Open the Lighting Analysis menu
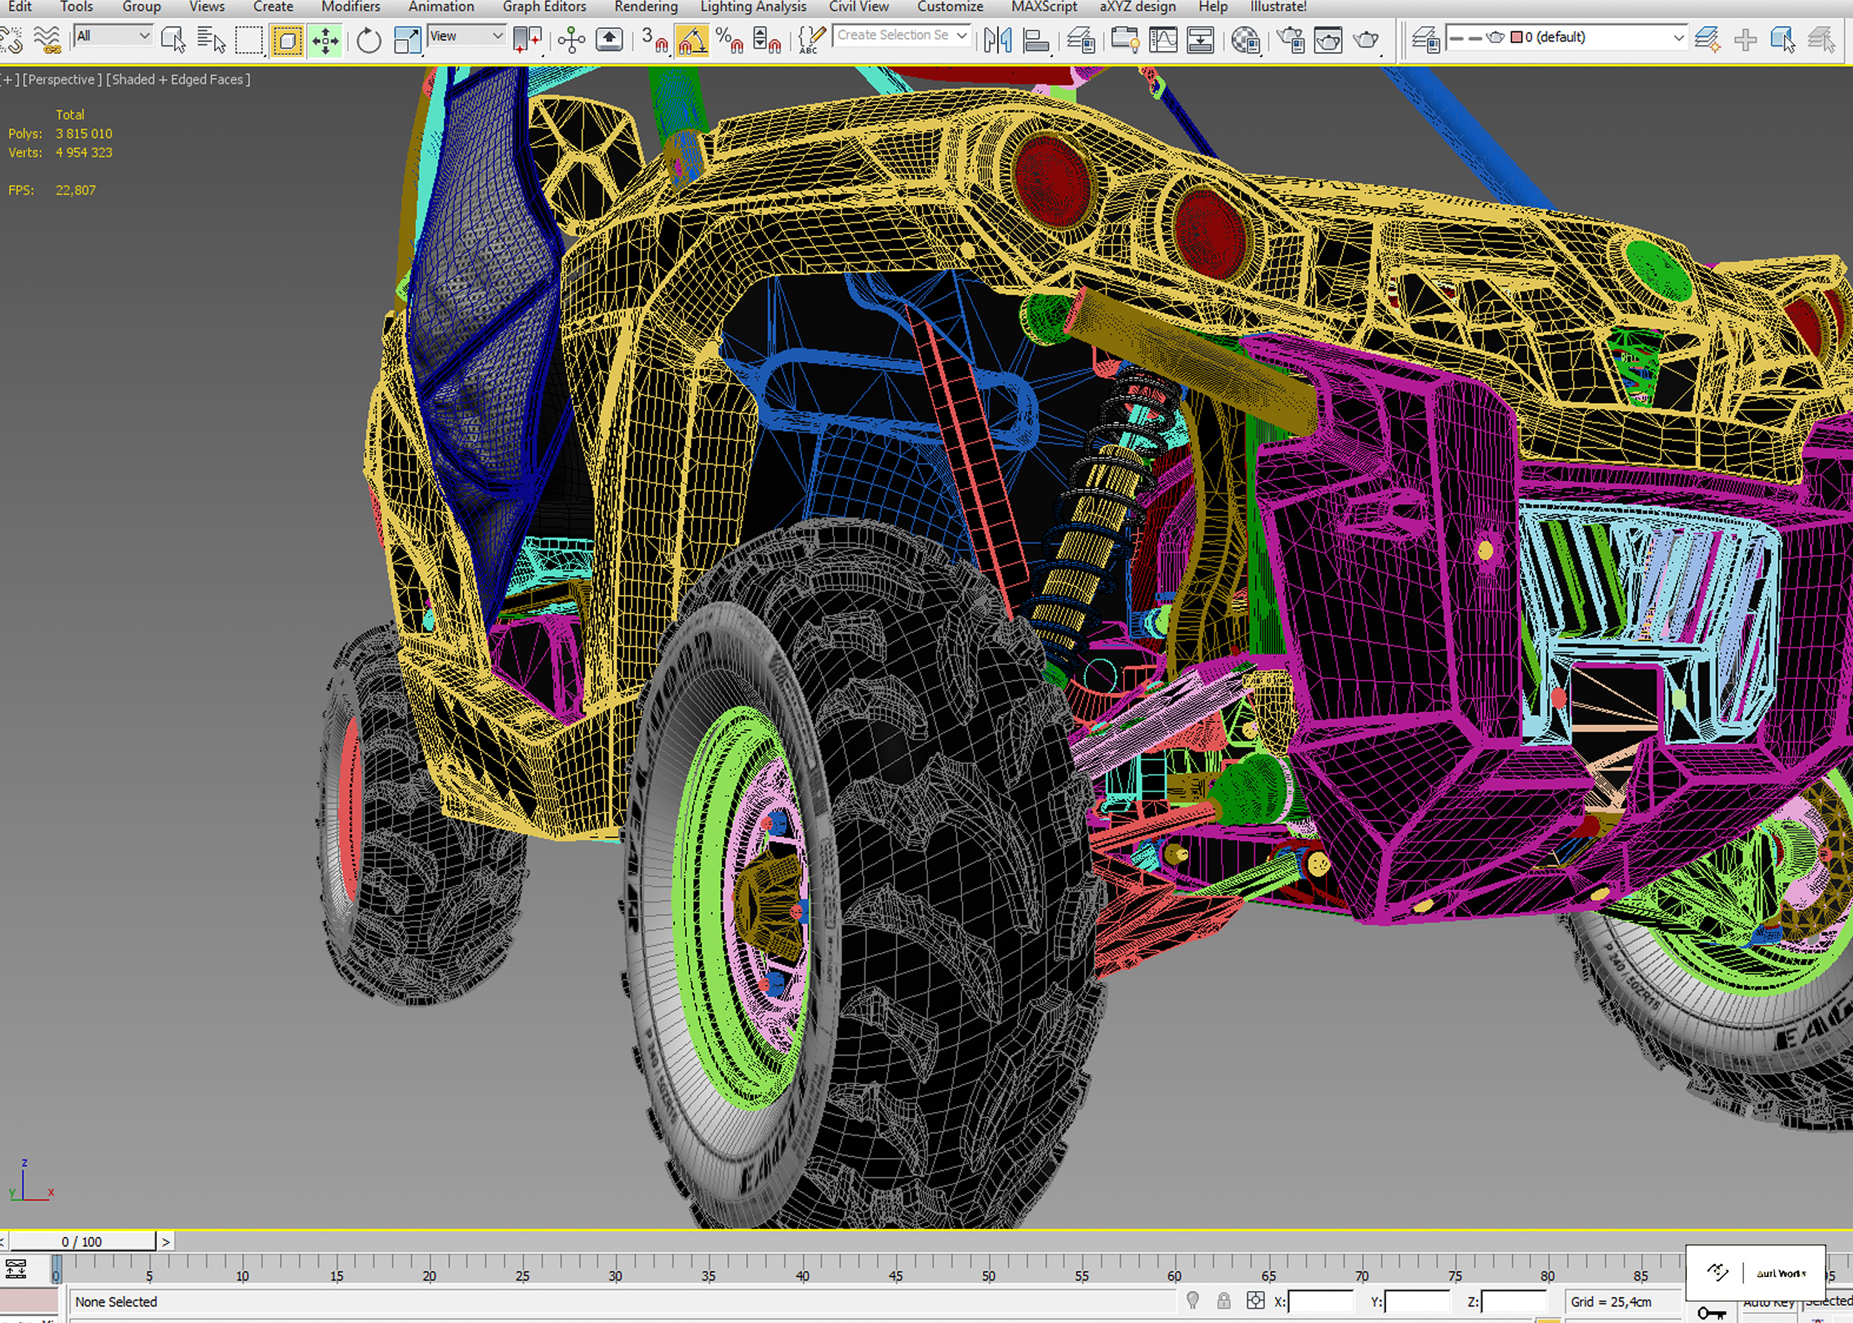The width and height of the screenshot is (1853, 1323). pyautogui.click(x=753, y=7)
